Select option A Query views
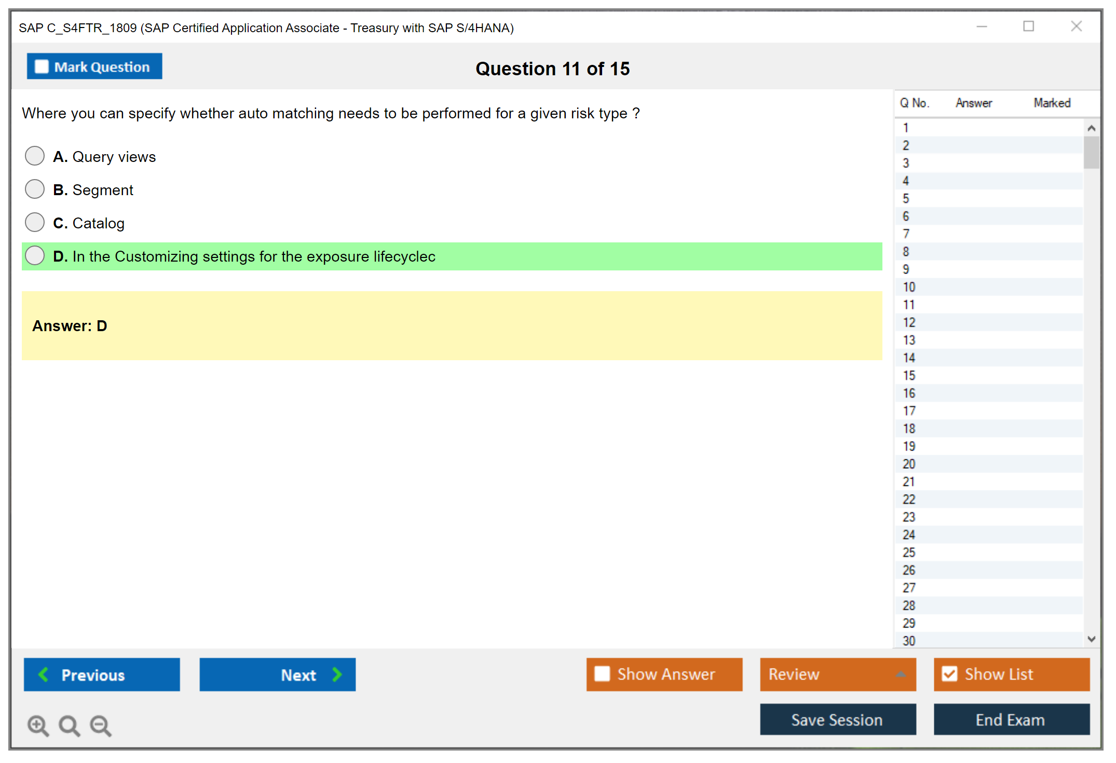 tap(35, 156)
